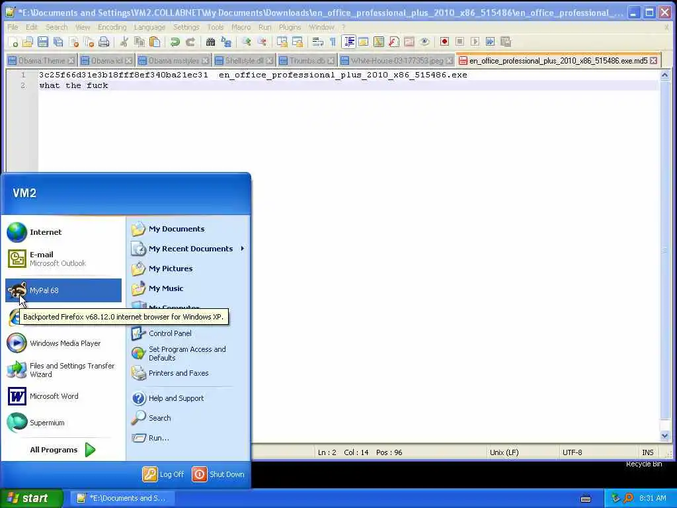This screenshot has height=508, width=677.
Task: Click the User Defined Language icon
Action: point(364,42)
